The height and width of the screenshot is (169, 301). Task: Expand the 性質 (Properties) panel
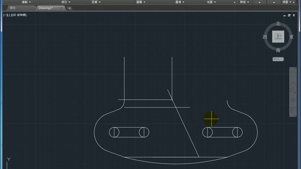[x=211, y=2]
